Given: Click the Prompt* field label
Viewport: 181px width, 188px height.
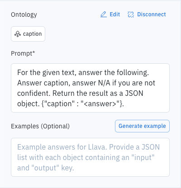Looking at the screenshot, I should (23, 53).
